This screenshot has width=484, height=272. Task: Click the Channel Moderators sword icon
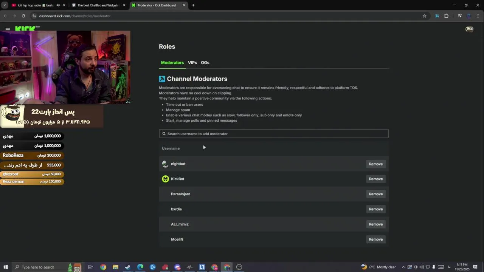tap(162, 79)
